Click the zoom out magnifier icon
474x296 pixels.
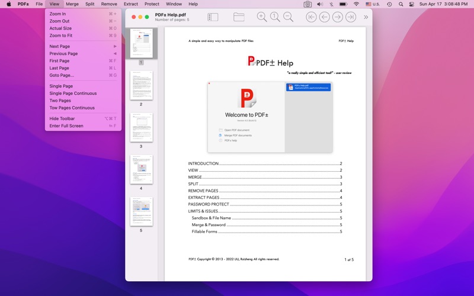[289, 17]
